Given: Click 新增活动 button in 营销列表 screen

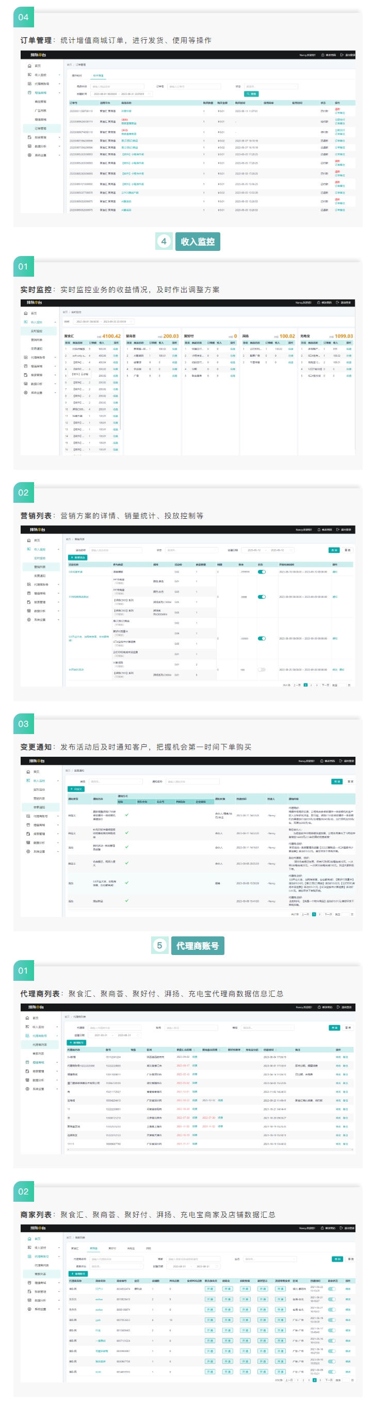Looking at the screenshot, I should (78, 558).
